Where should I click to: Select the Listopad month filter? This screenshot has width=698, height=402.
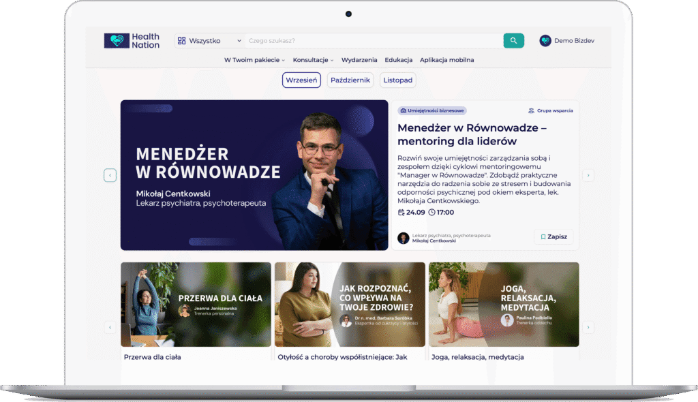pyautogui.click(x=397, y=80)
